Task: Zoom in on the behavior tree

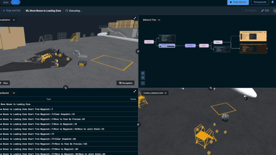Action: tap(143, 73)
